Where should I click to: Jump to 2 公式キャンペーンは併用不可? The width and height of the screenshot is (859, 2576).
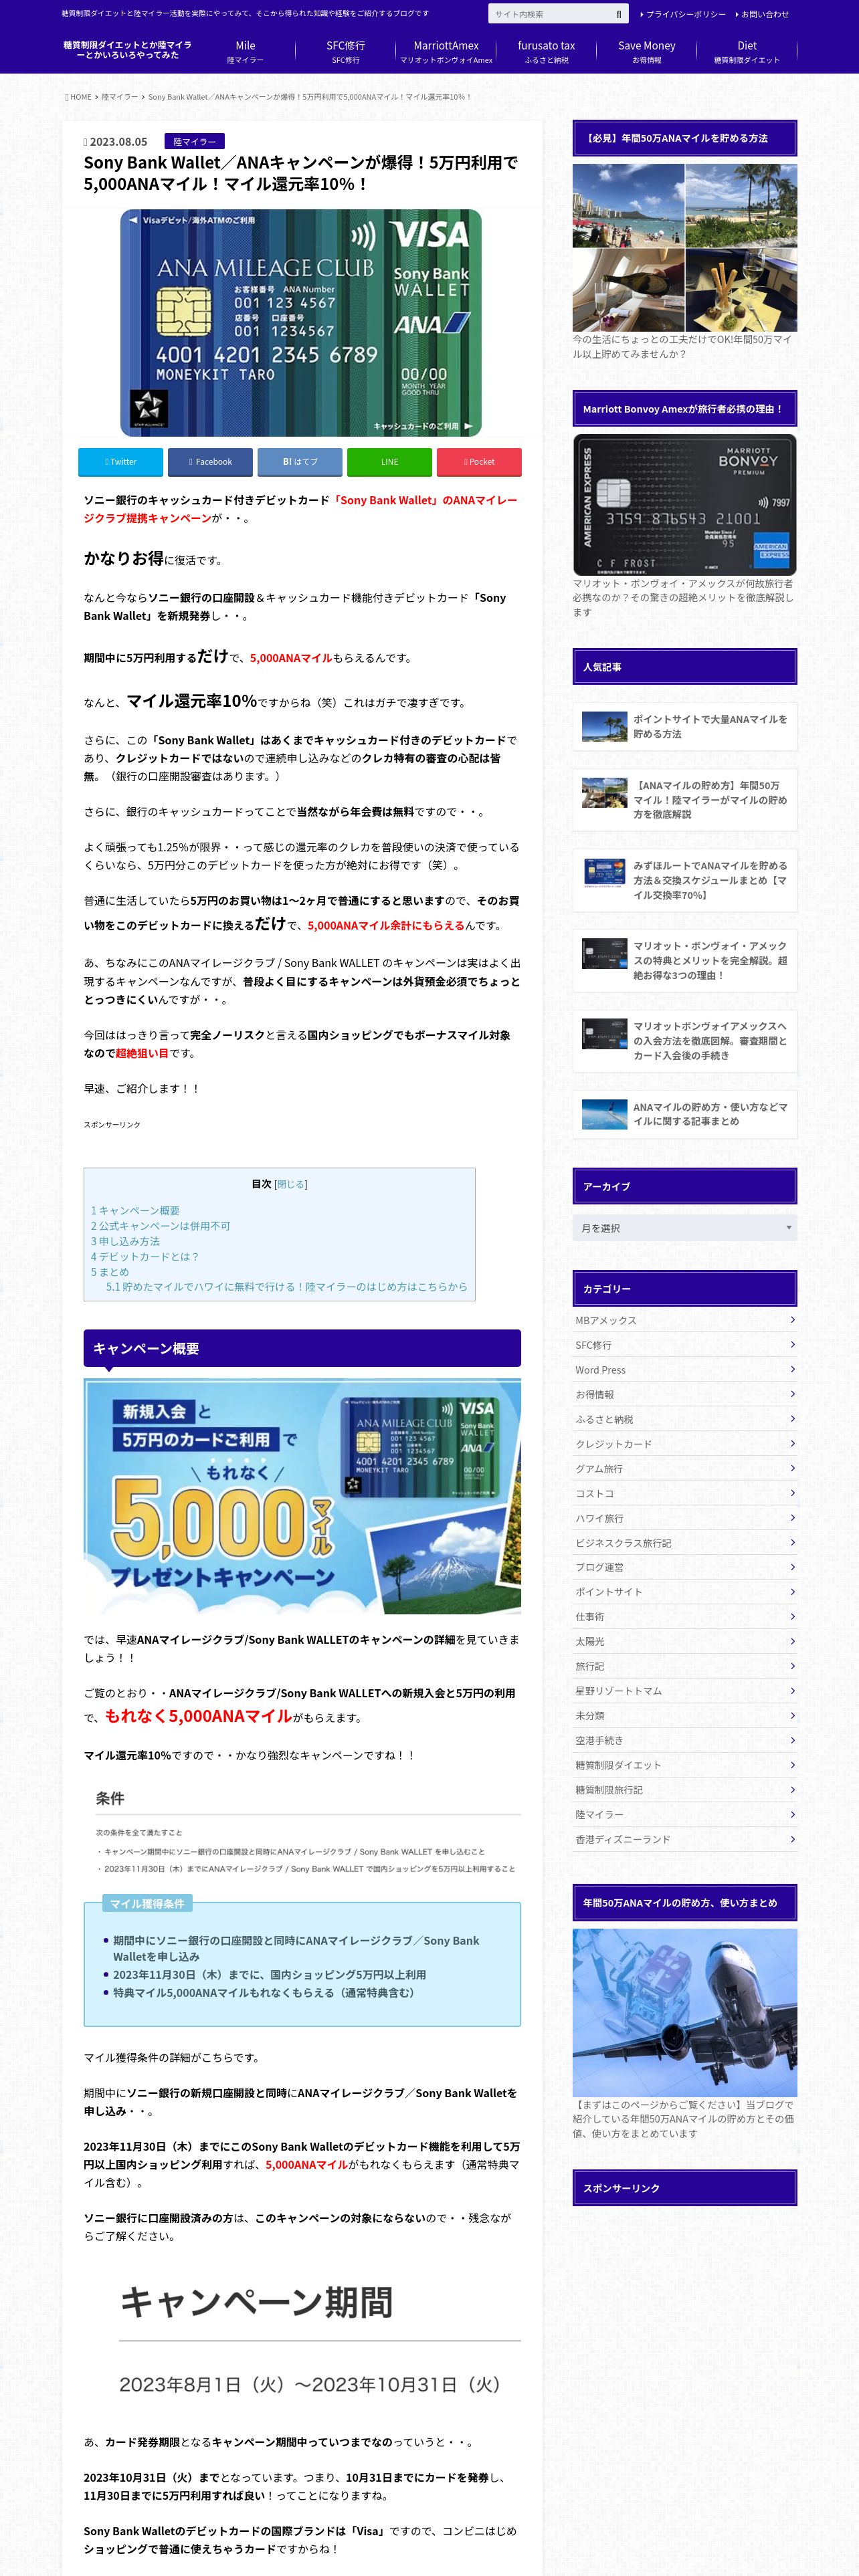click(160, 1226)
